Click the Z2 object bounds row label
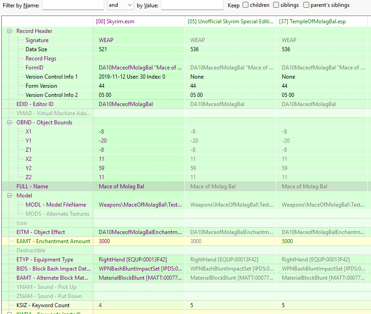This screenshot has height=314, width=371. (x=28, y=177)
